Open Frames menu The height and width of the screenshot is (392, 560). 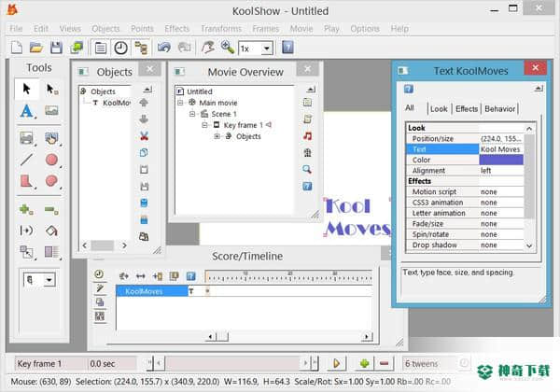[266, 29]
